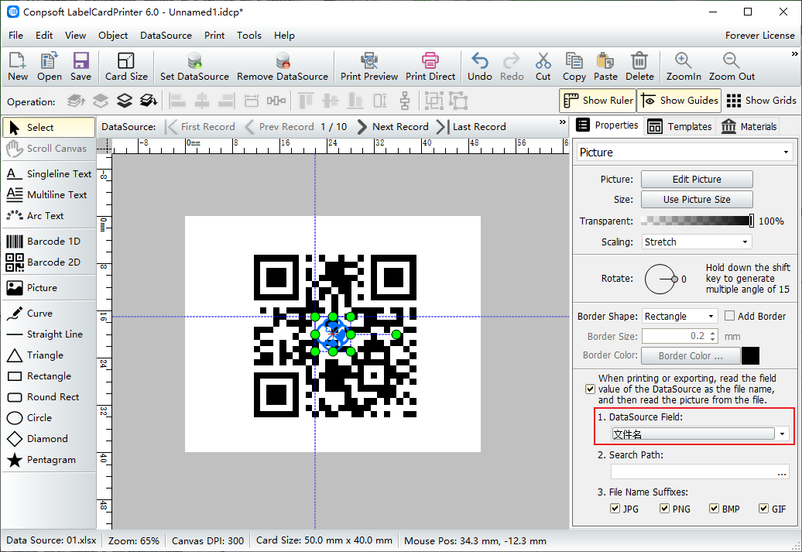
Task: Pick the Diamond shape tool
Action: [x=49, y=438]
